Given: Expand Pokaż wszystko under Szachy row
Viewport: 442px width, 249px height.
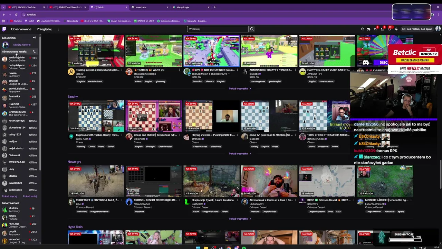Looking at the screenshot, I should click(240, 154).
